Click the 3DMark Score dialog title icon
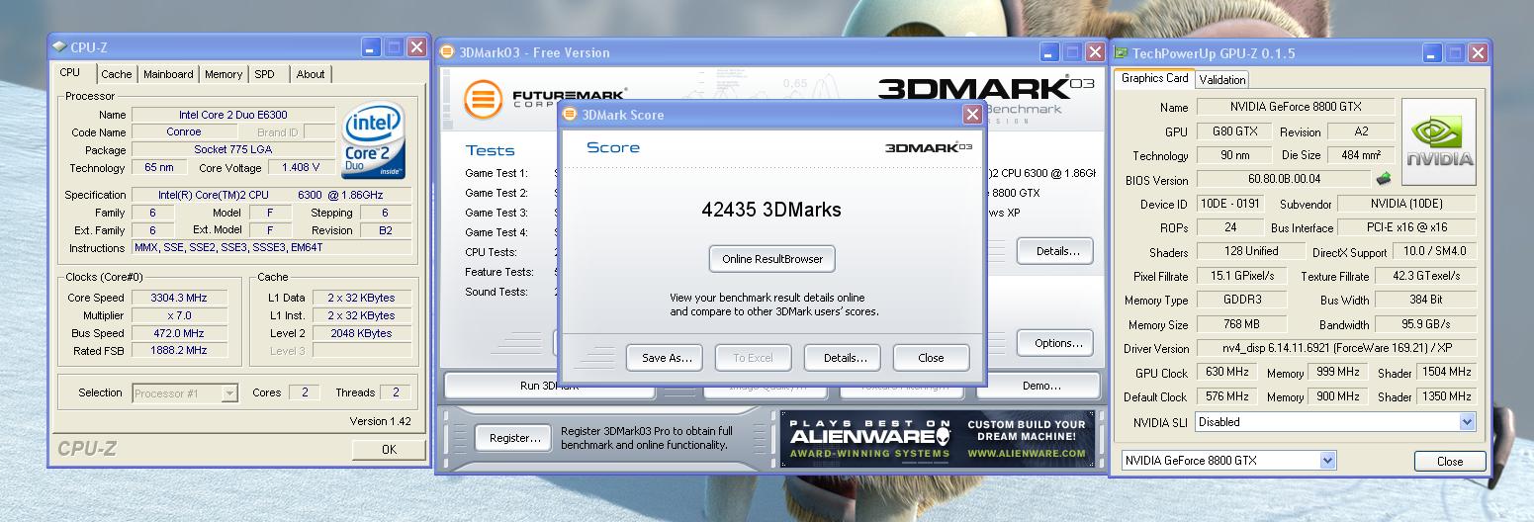The image size is (1534, 522). [x=570, y=115]
